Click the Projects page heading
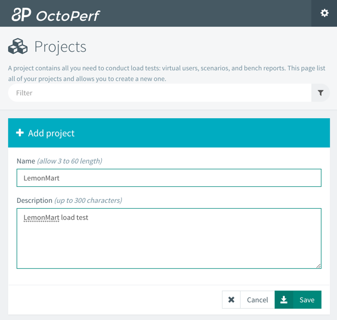337x320 pixels. click(60, 47)
